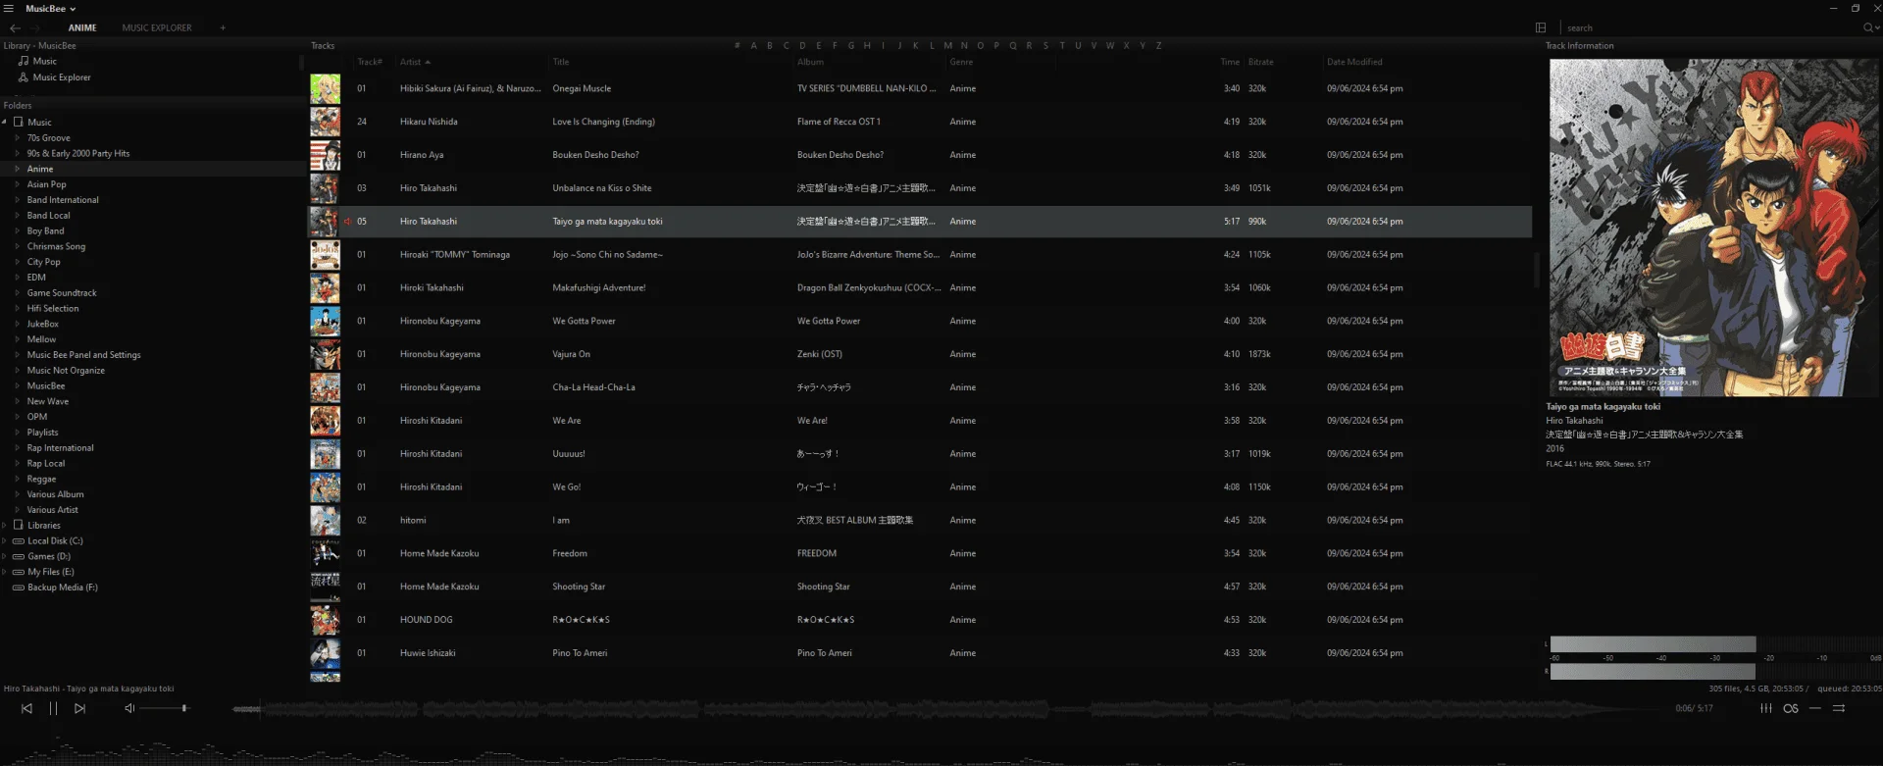The image size is (1883, 766).
Task: Jump to letter H in alphabet bar
Action: pos(867,45)
